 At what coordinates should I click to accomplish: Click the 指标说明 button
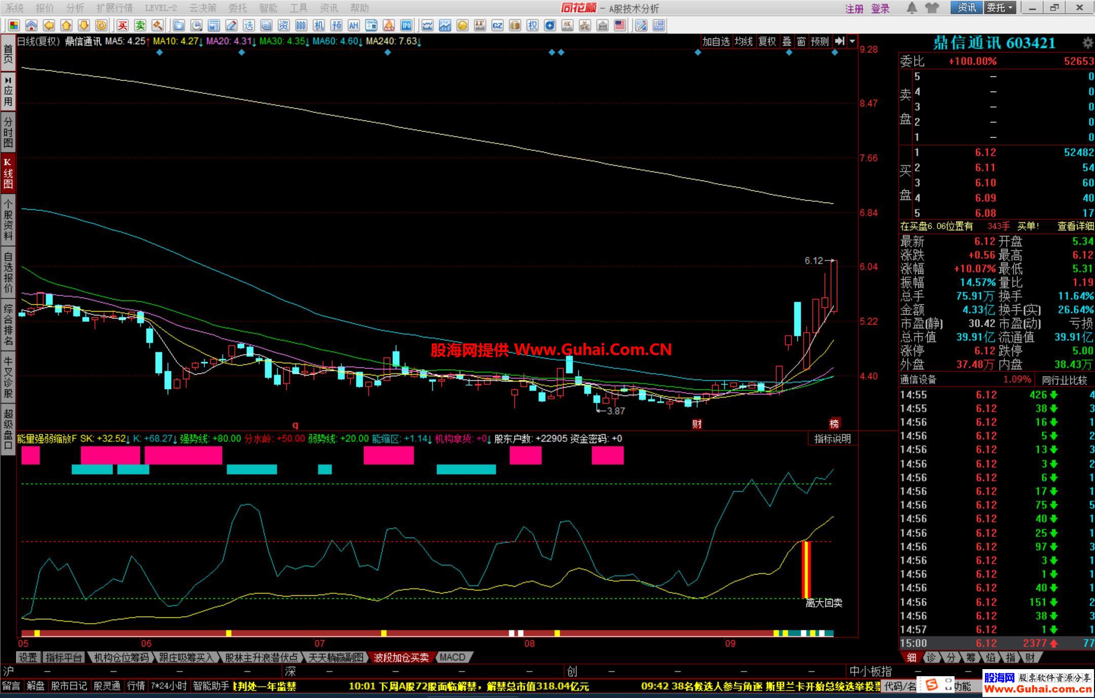pos(832,439)
